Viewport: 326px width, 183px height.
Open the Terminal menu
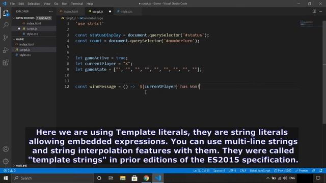coord(77,4)
